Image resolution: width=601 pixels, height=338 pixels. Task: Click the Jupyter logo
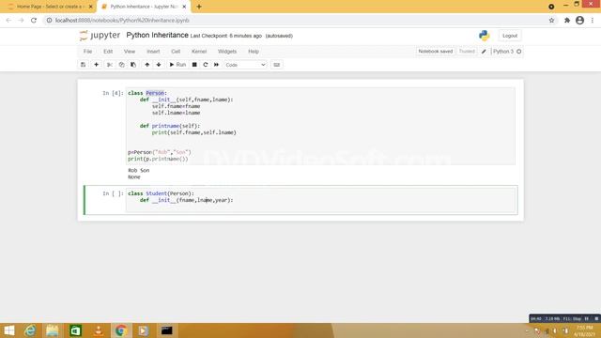coord(100,36)
